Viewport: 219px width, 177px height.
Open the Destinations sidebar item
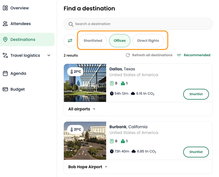(27, 40)
